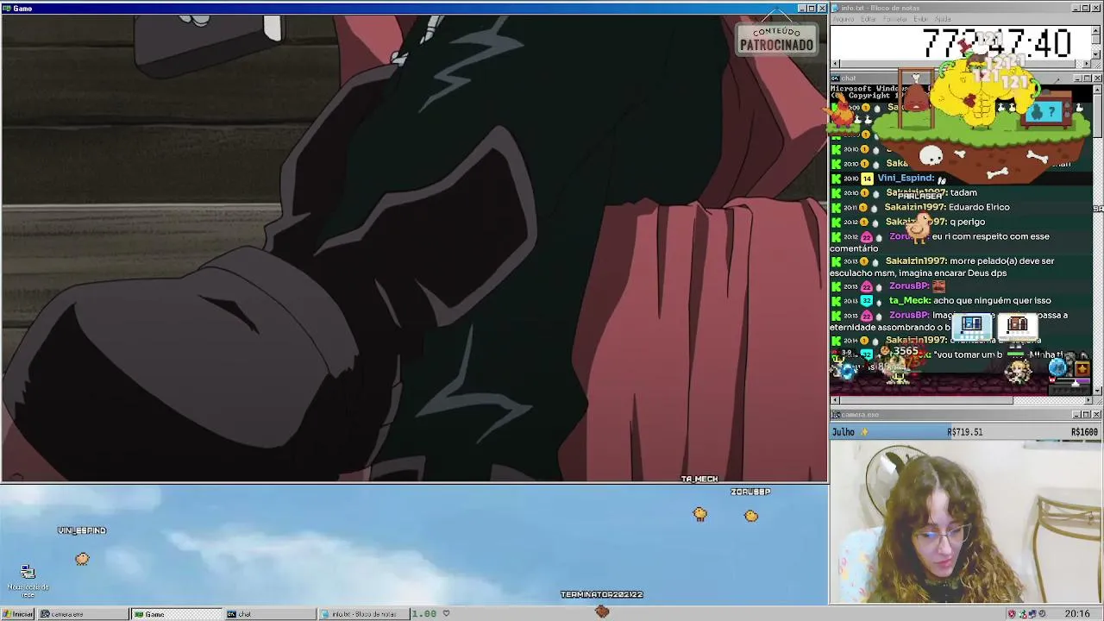Click the blue item card over the chat
This screenshot has height=621, width=1104.
972,325
